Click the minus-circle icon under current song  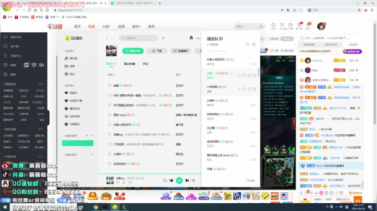(130, 183)
